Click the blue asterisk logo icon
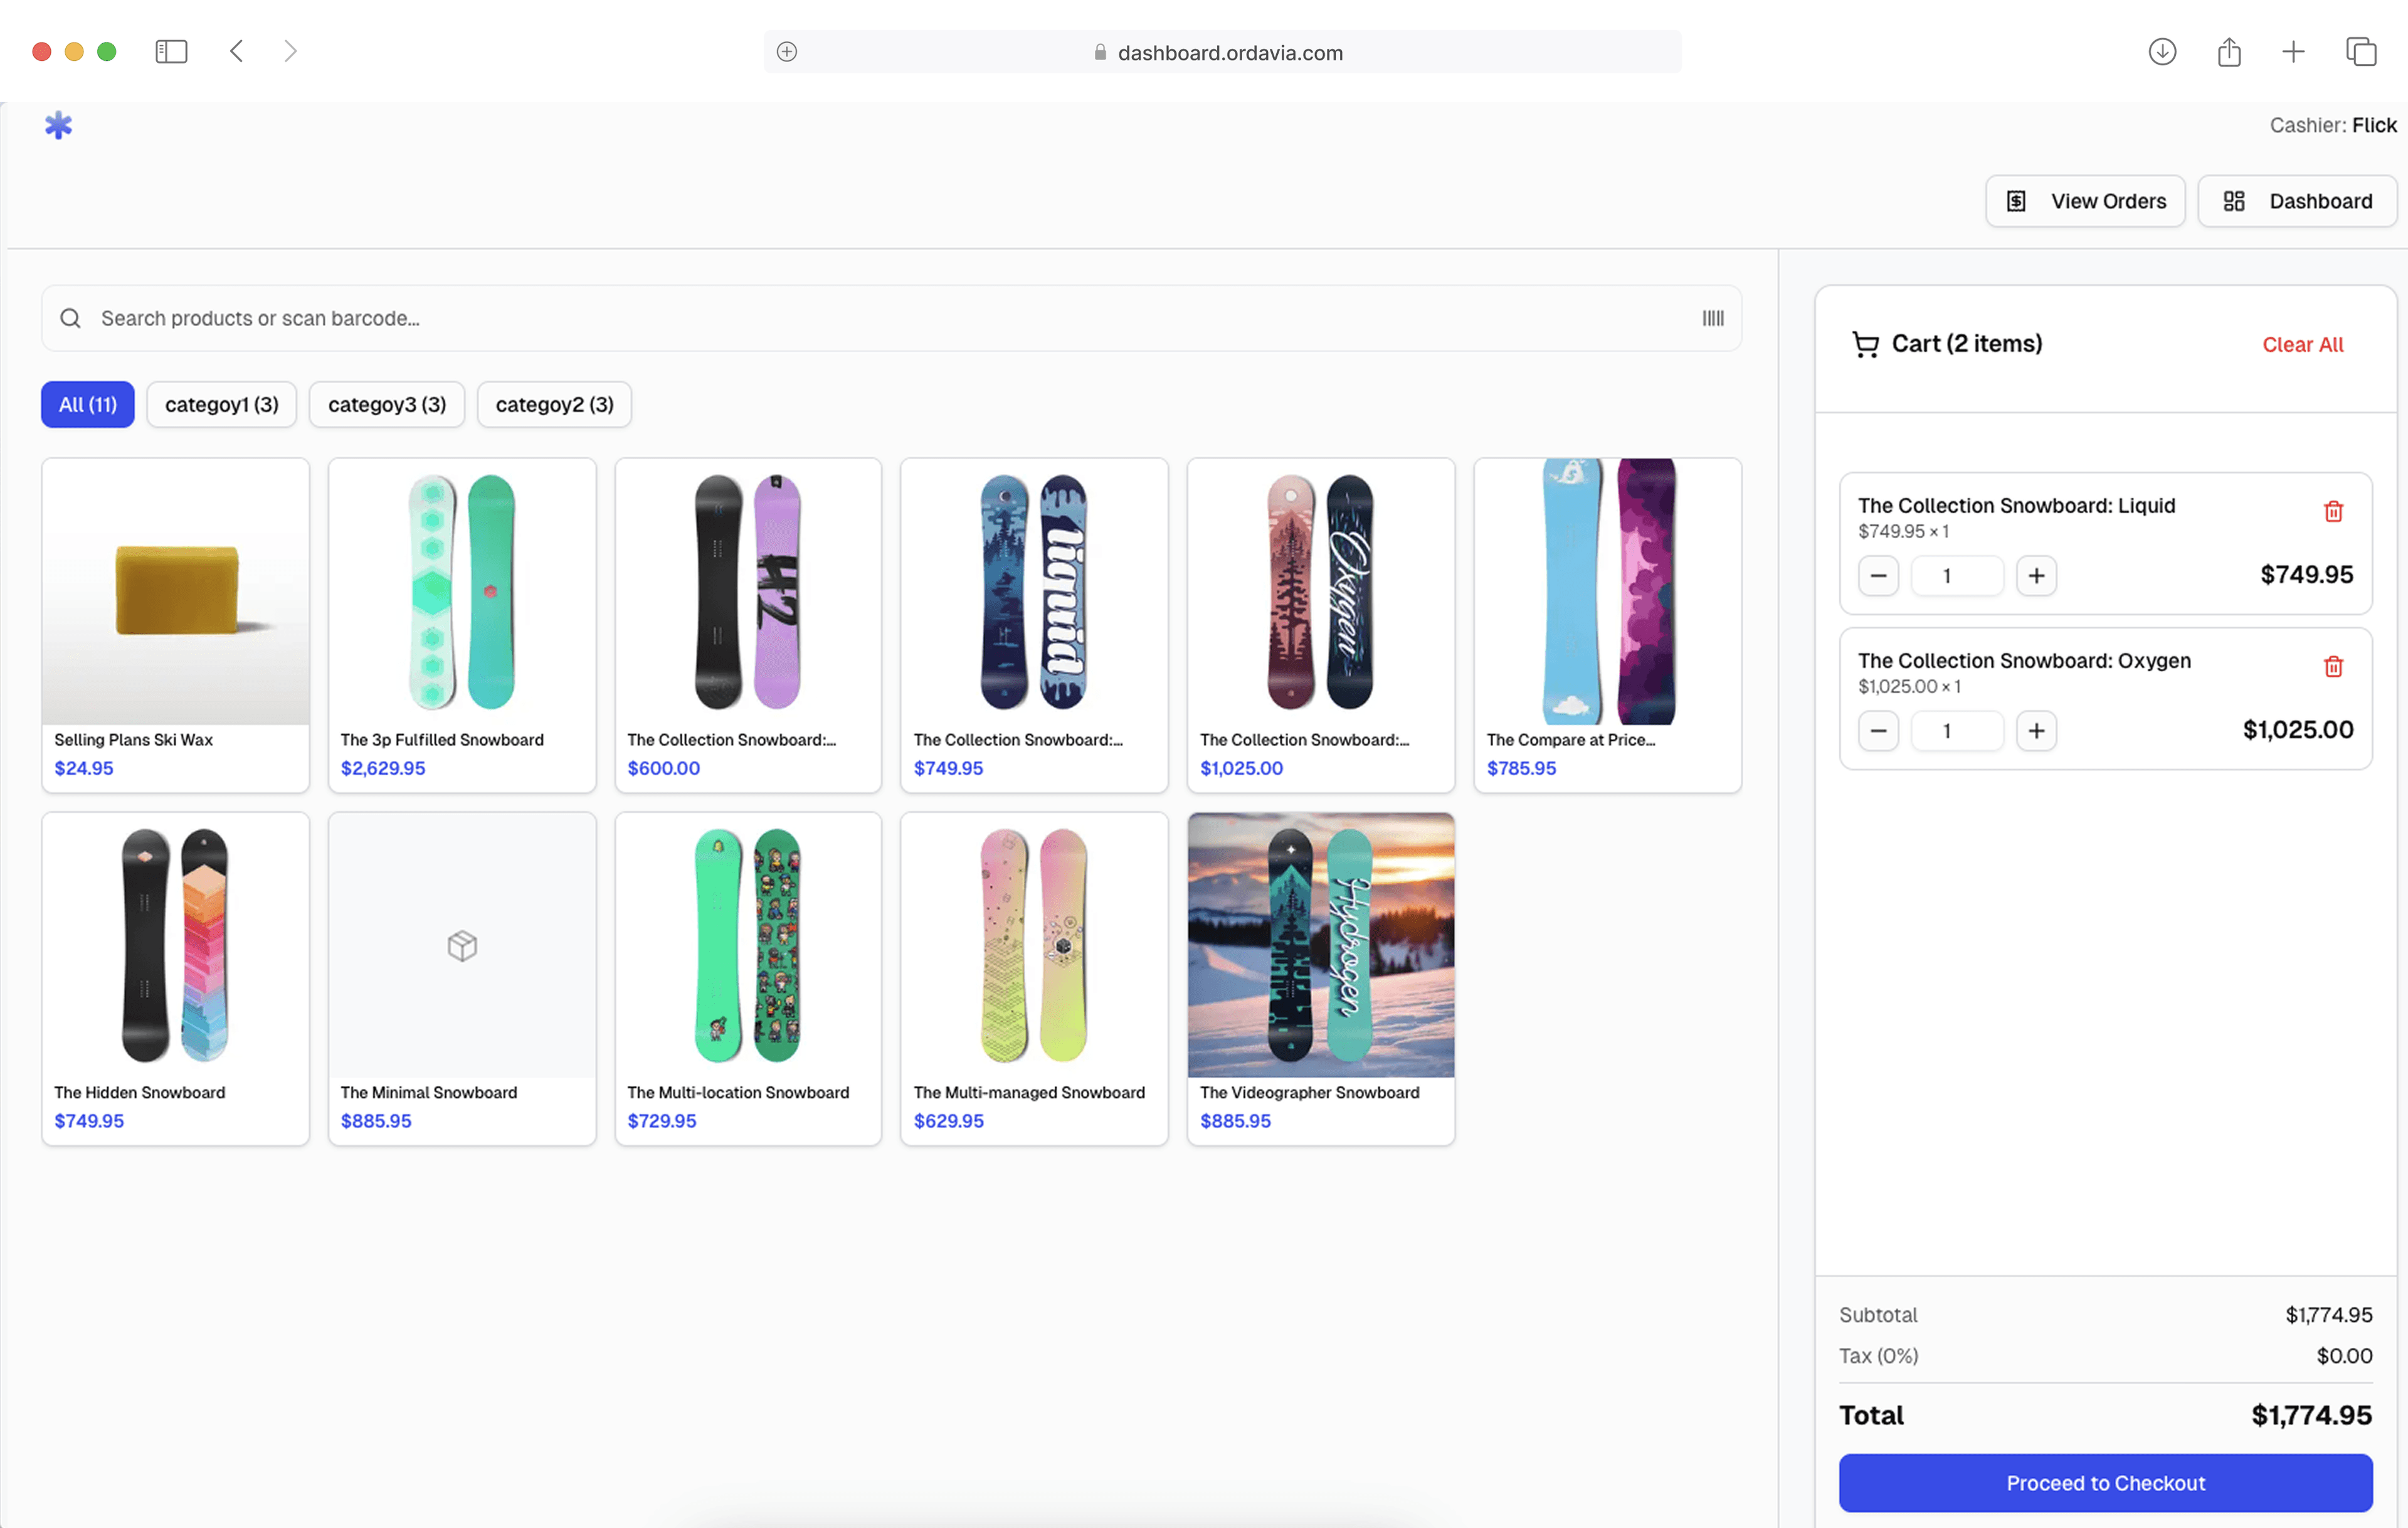This screenshot has width=2408, height=1528. click(59, 126)
